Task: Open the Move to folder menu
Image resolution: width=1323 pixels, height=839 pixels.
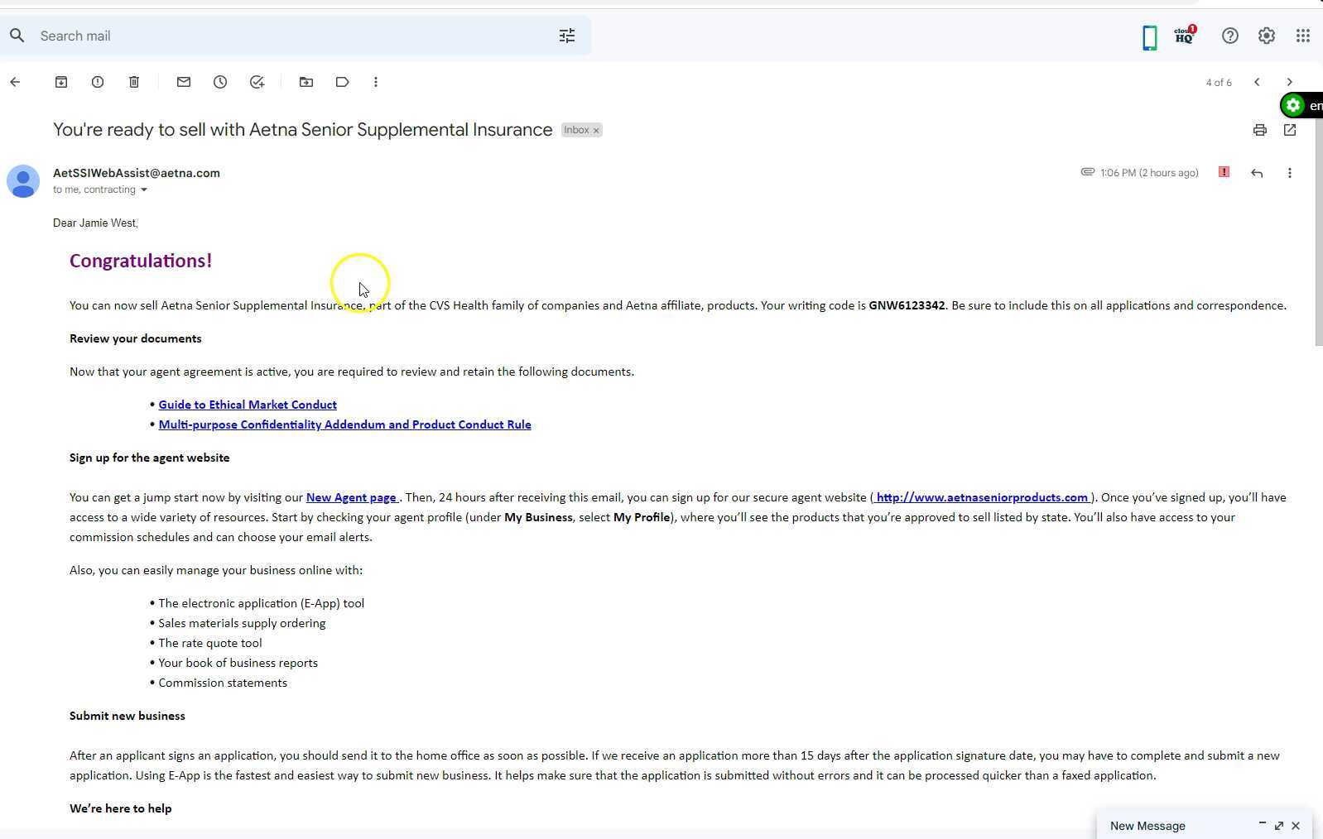Action: click(306, 82)
